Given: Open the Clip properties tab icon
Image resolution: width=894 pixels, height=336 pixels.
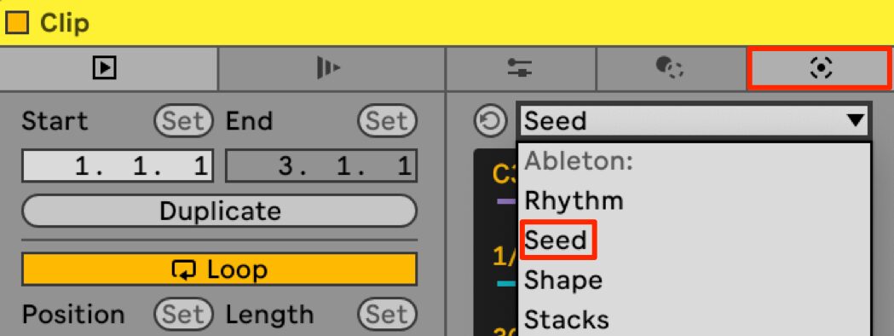Looking at the screenshot, I should (104, 68).
